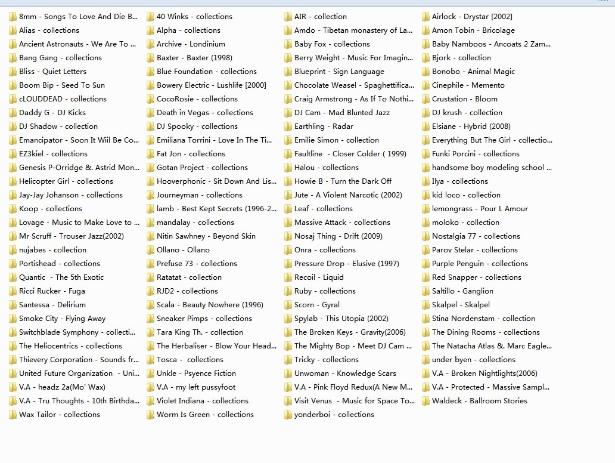Viewport: 615px width, 463px height.
Task: Click on Bliss - Quiet Letters
Action: tap(52, 72)
